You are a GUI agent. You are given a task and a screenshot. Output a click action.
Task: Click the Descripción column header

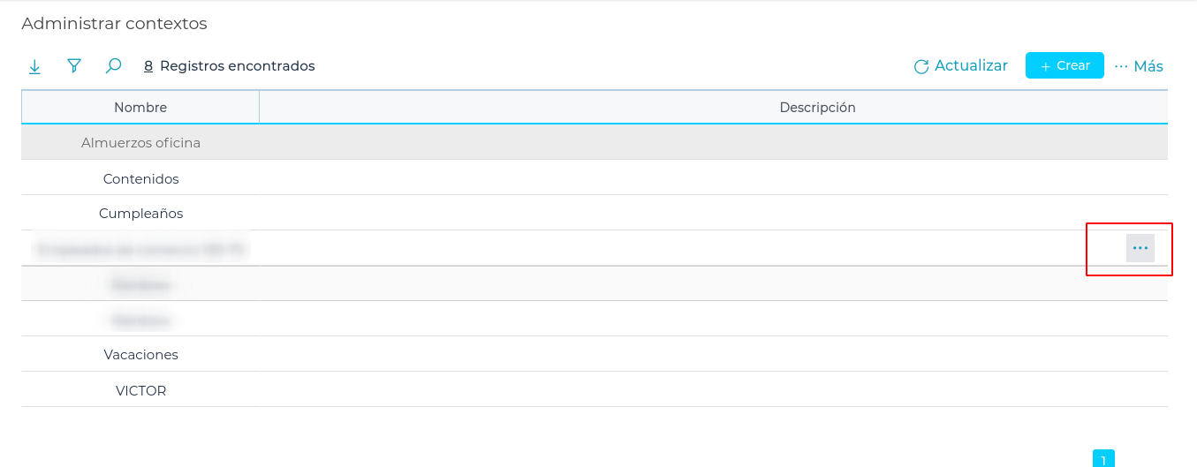(x=817, y=108)
